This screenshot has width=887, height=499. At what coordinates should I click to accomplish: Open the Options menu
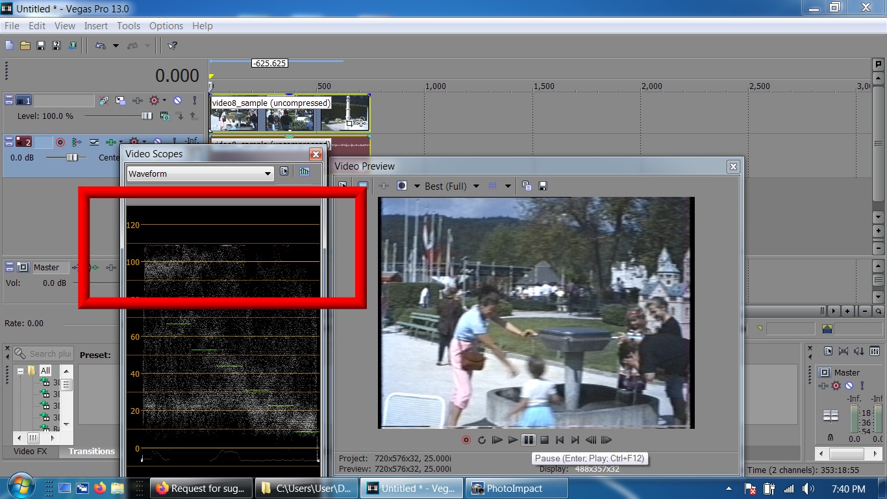point(166,26)
